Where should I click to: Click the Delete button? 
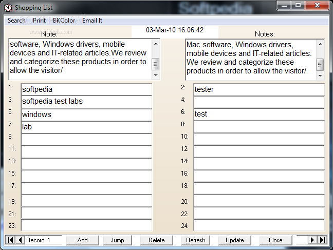[x=156, y=240]
